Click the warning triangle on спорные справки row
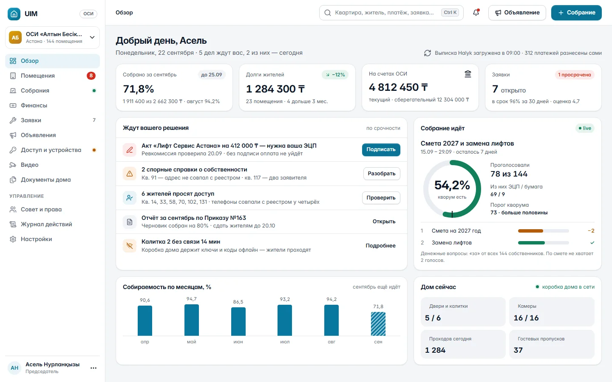 (x=130, y=174)
